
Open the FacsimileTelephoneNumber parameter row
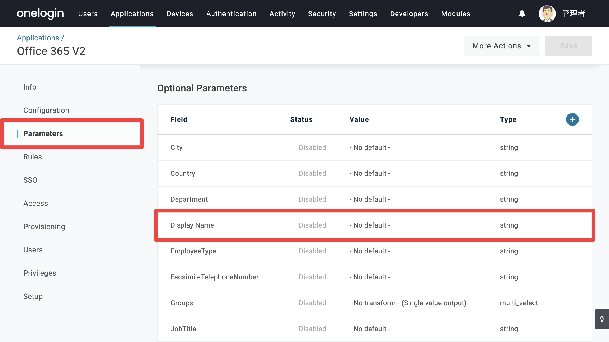(x=374, y=277)
